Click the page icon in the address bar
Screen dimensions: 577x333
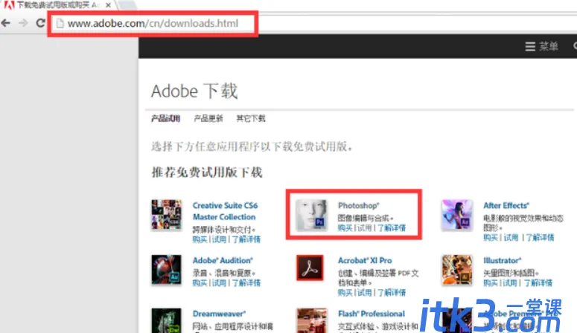(x=60, y=24)
